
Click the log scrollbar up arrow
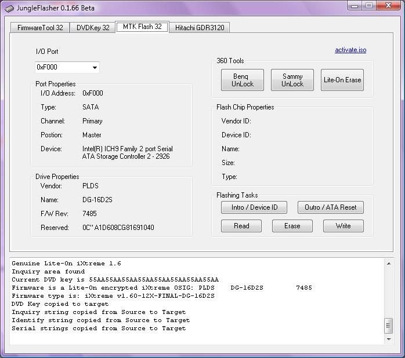click(x=389, y=264)
